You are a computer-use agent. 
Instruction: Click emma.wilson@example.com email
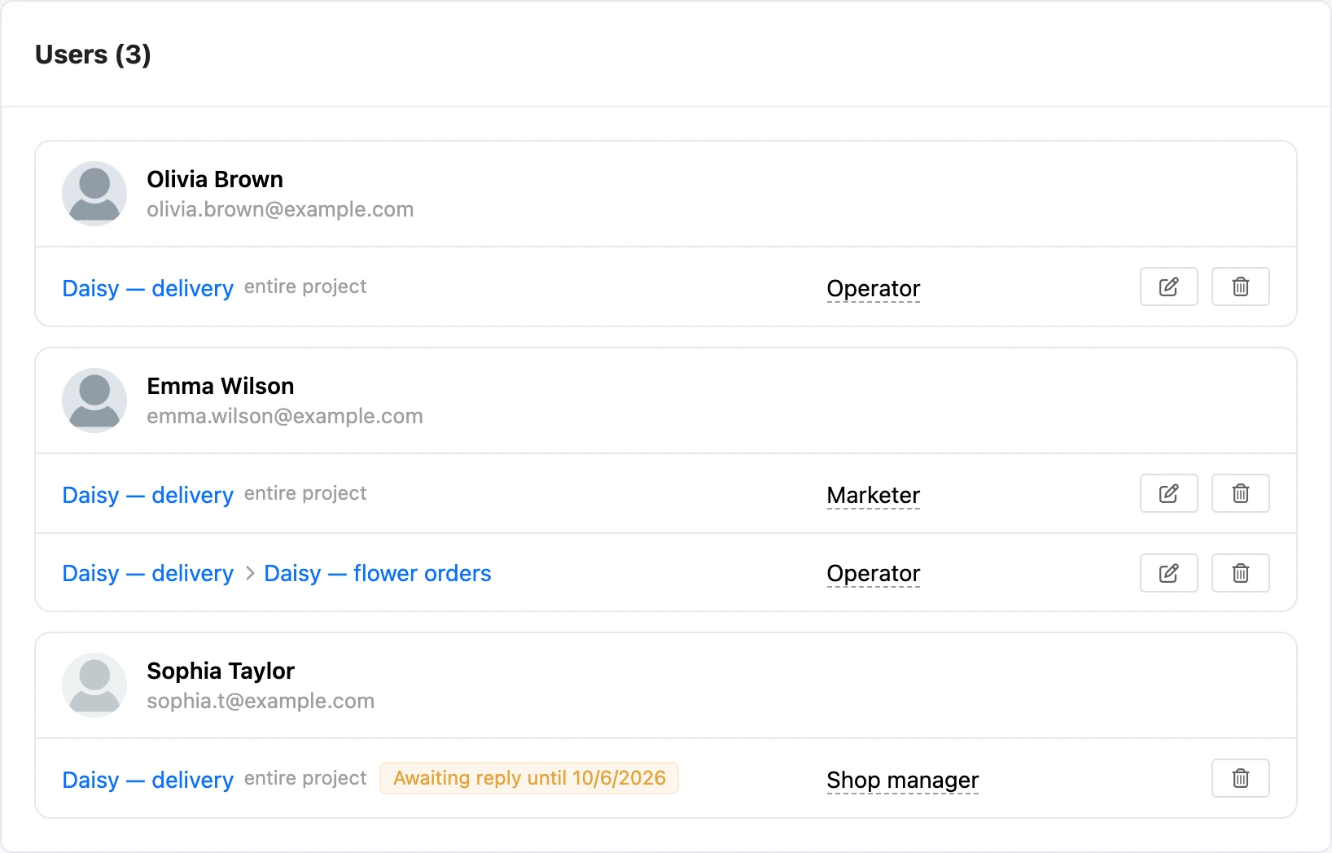285,416
